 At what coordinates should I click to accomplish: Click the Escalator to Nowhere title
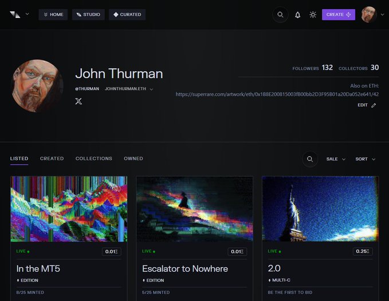[x=185, y=269]
